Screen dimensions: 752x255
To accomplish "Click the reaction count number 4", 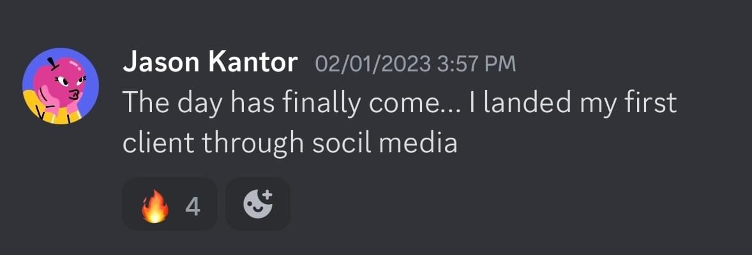I will pyautogui.click(x=192, y=206).
